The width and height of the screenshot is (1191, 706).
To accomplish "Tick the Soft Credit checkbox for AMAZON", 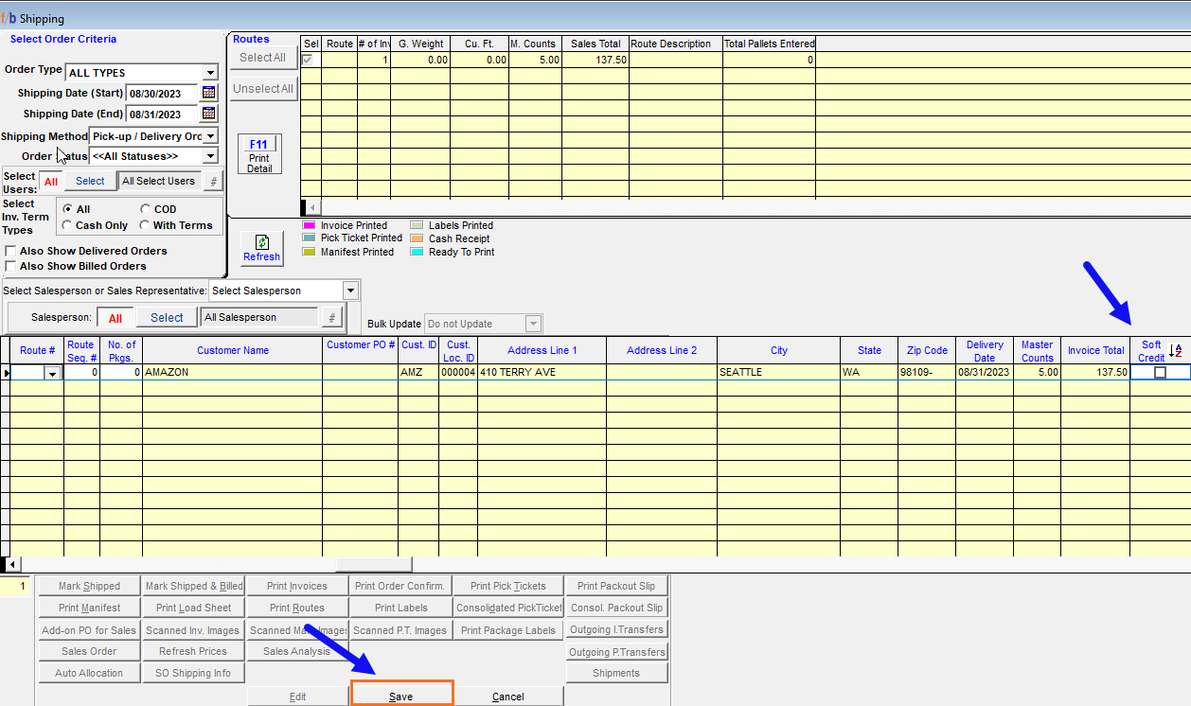I will pyautogui.click(x=1160, y=373).
